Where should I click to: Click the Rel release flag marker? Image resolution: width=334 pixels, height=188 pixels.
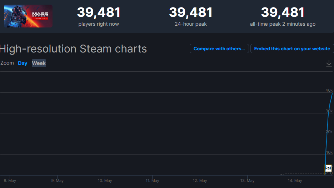[x=328, y=168]
